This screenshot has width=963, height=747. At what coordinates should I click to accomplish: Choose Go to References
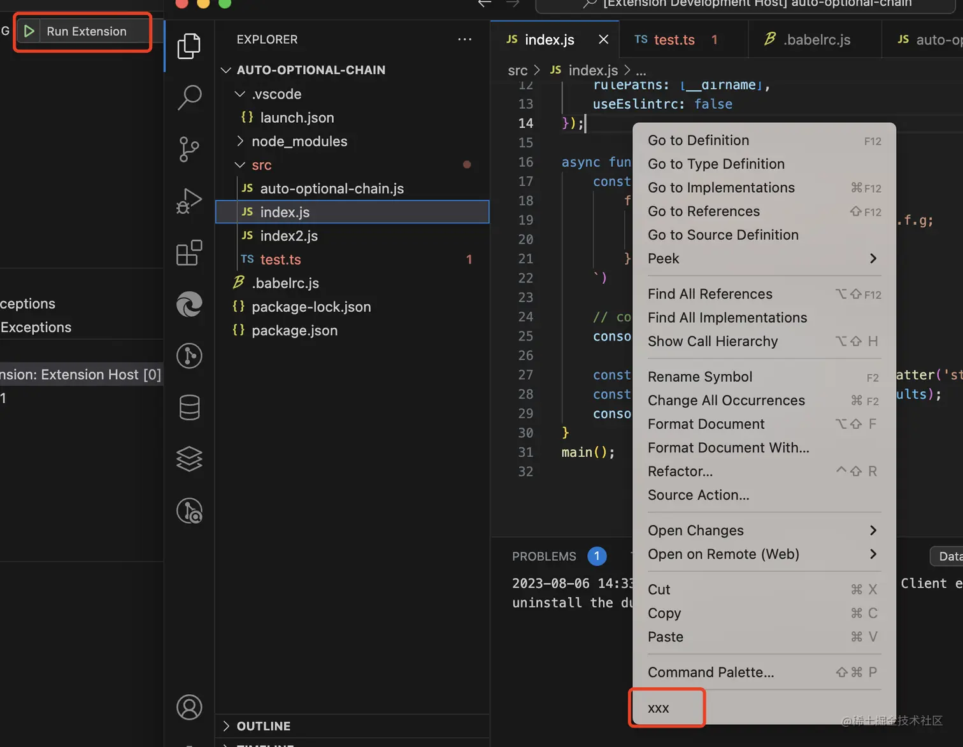coord(764,211)
